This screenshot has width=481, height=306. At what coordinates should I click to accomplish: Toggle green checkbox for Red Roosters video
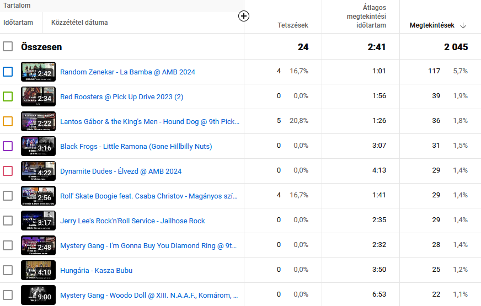(x=8, y=96)
